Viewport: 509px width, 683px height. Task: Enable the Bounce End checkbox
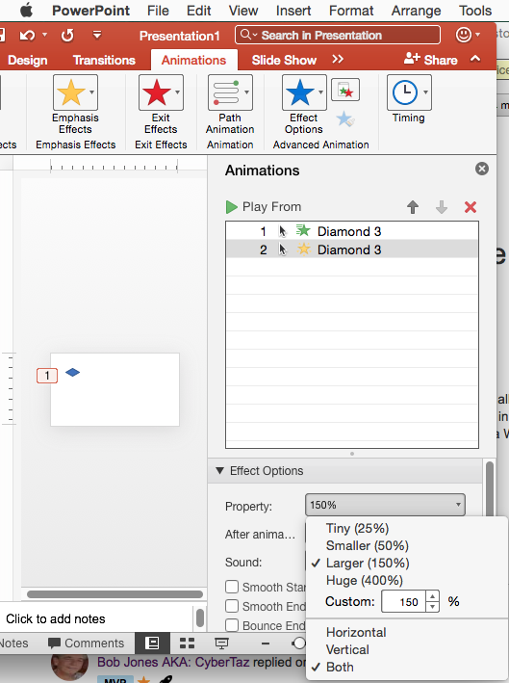[232, 625]
